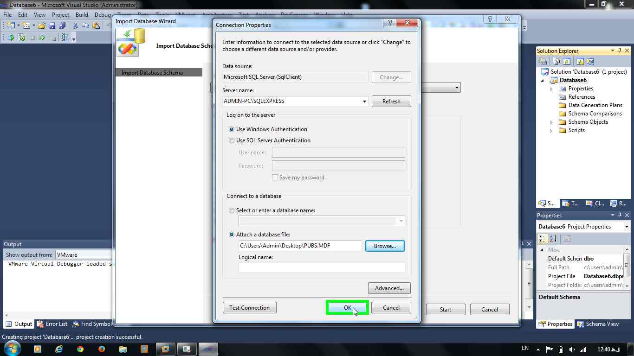This screenshot has height=356, width=634.
Task: Click Categorized view icon in Properties panel
Action: click(x=542, y=239)
